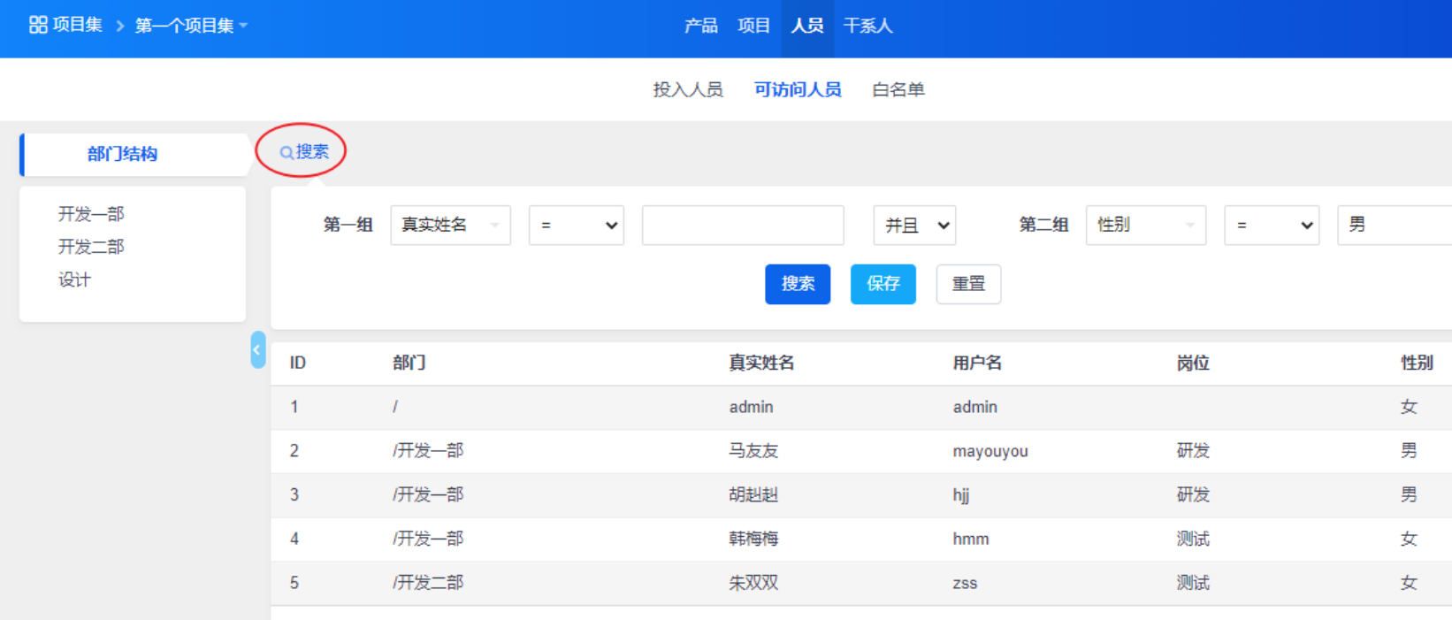Collapse the sidebar with arrow handle
1452x620 pixels.
[257, 349]
